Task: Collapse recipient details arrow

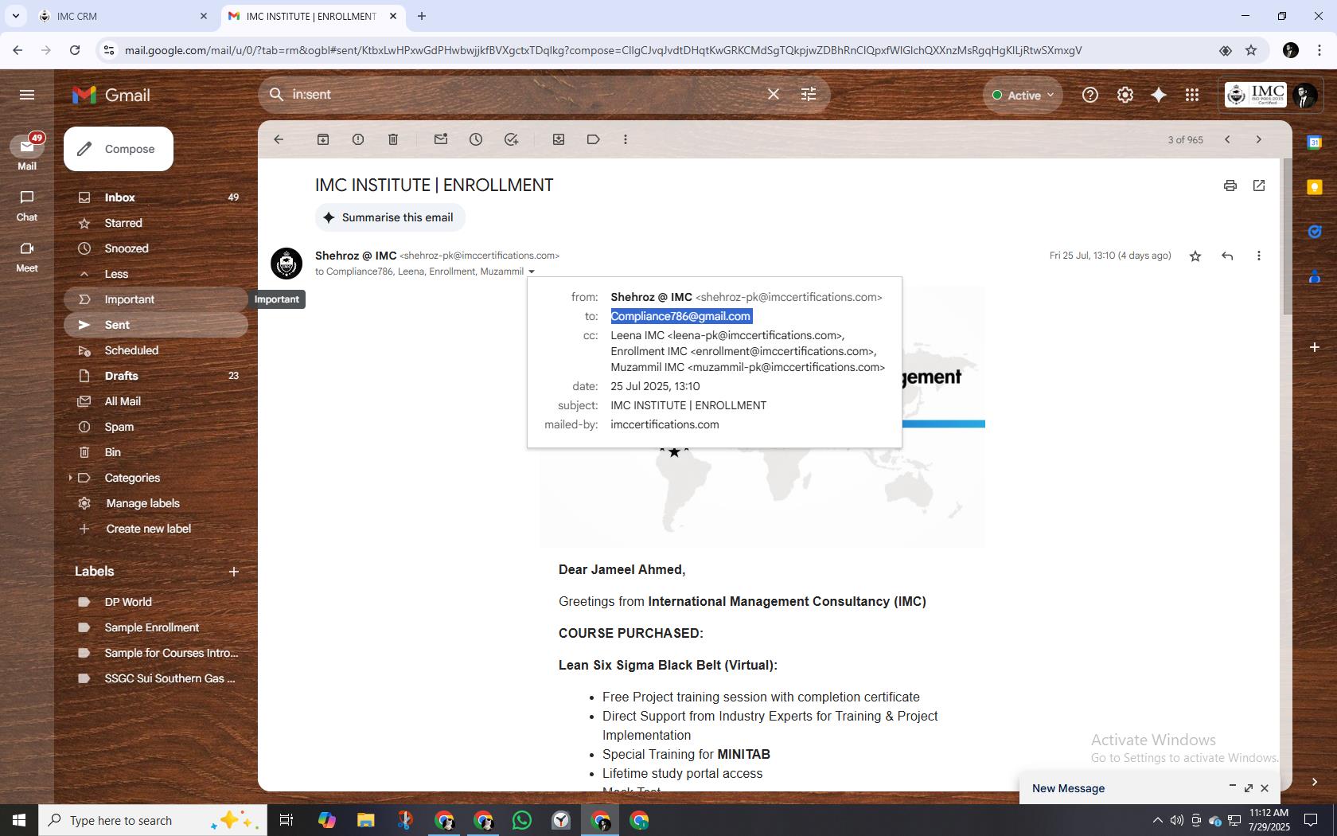Action: pos(532,272)
